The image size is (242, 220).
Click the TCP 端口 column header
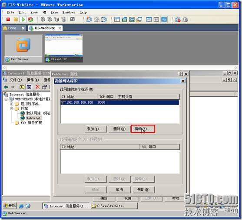[106, 97]
